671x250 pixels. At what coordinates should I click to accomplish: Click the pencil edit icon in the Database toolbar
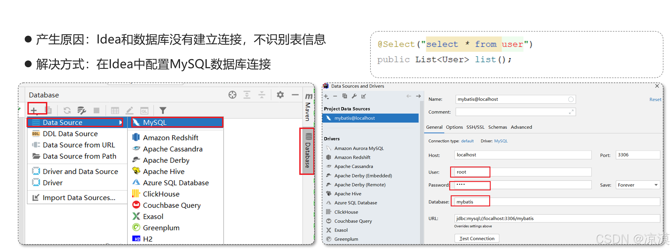[129, 110]
